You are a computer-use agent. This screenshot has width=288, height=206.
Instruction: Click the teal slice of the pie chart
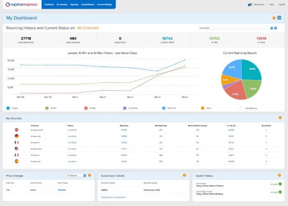pos(251,70)
